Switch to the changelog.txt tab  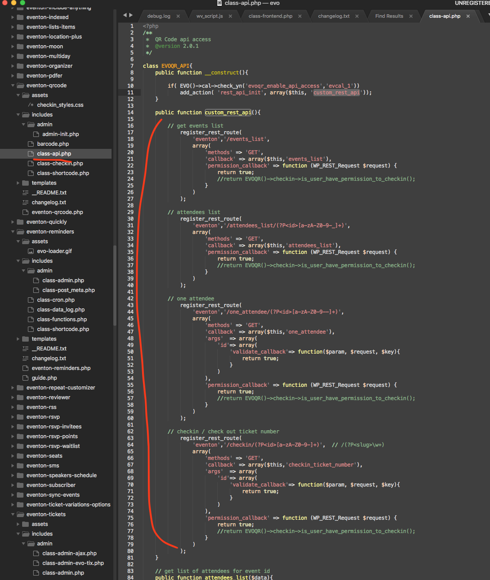tap(333, 16)
